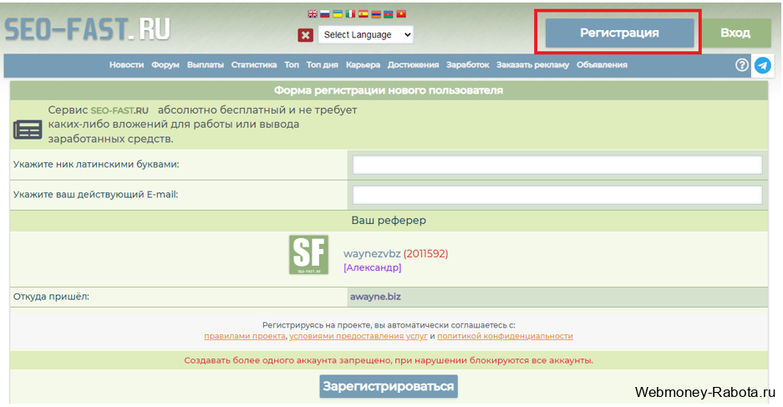Click the Spanish flag icon
Viewport: 783px width, 407px height.
click(x=364, y=14)
